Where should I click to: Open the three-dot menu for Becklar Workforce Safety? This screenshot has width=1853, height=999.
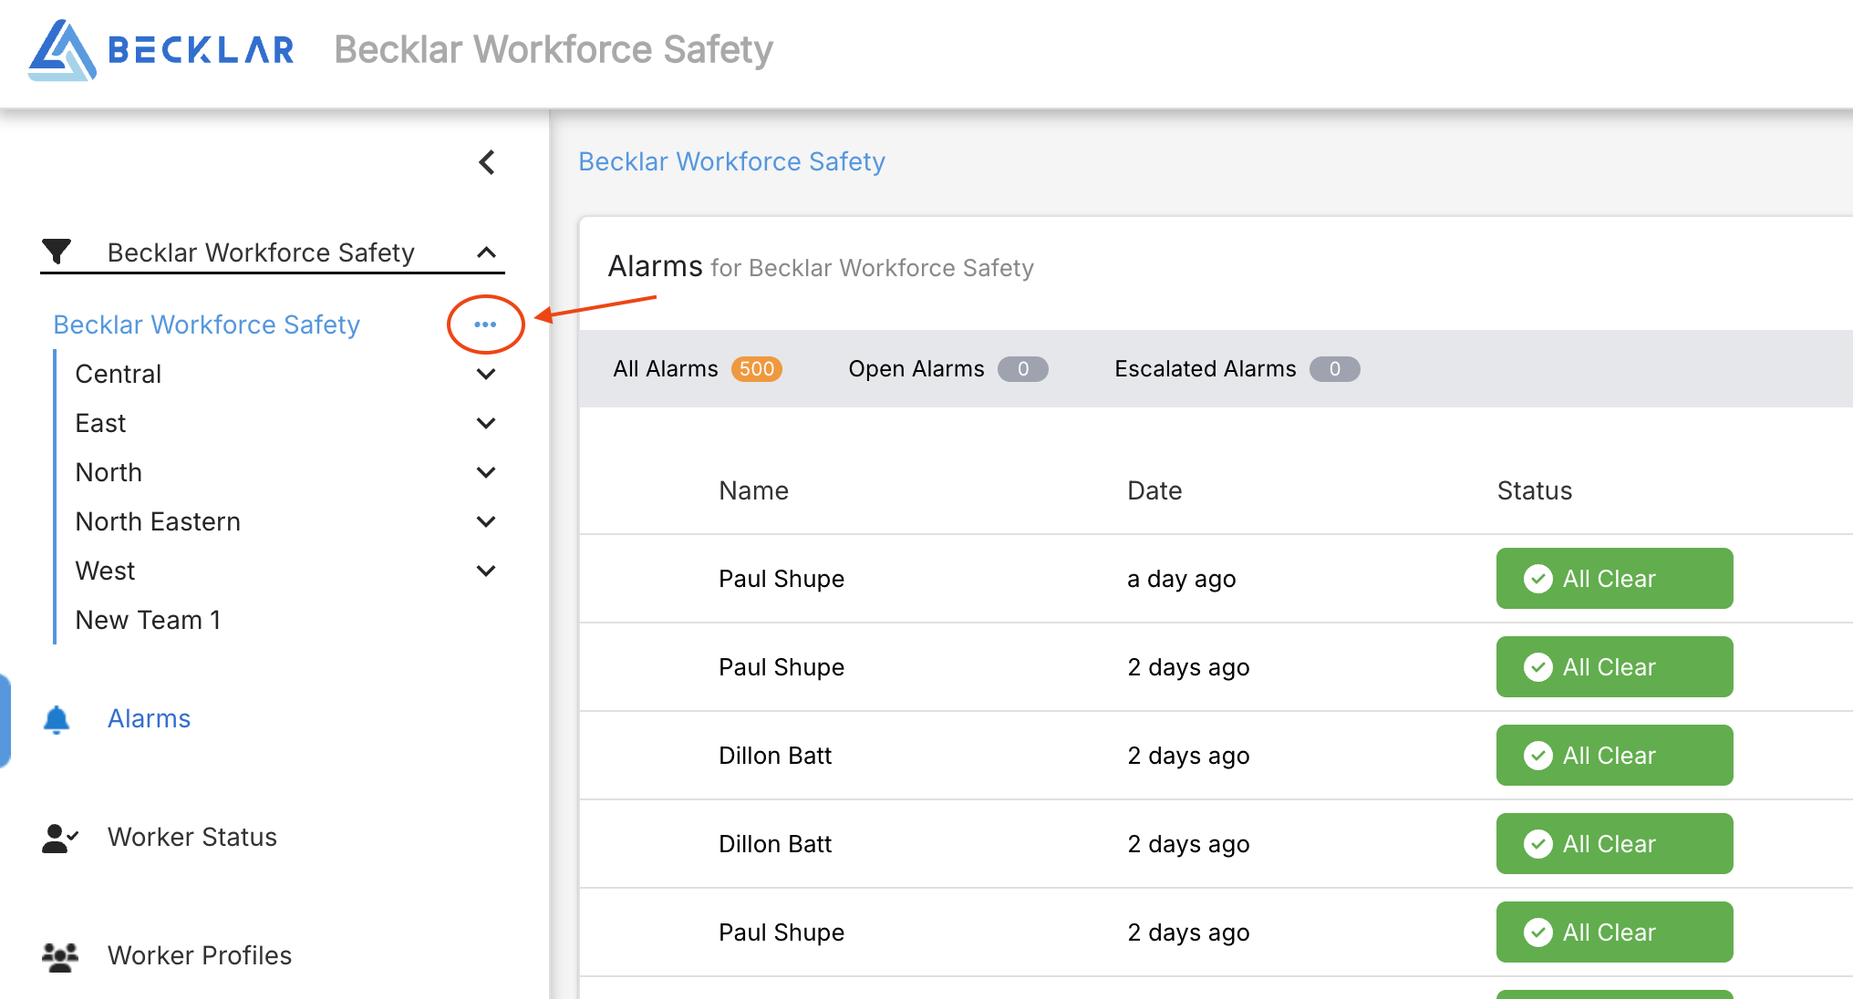(485, 324)
